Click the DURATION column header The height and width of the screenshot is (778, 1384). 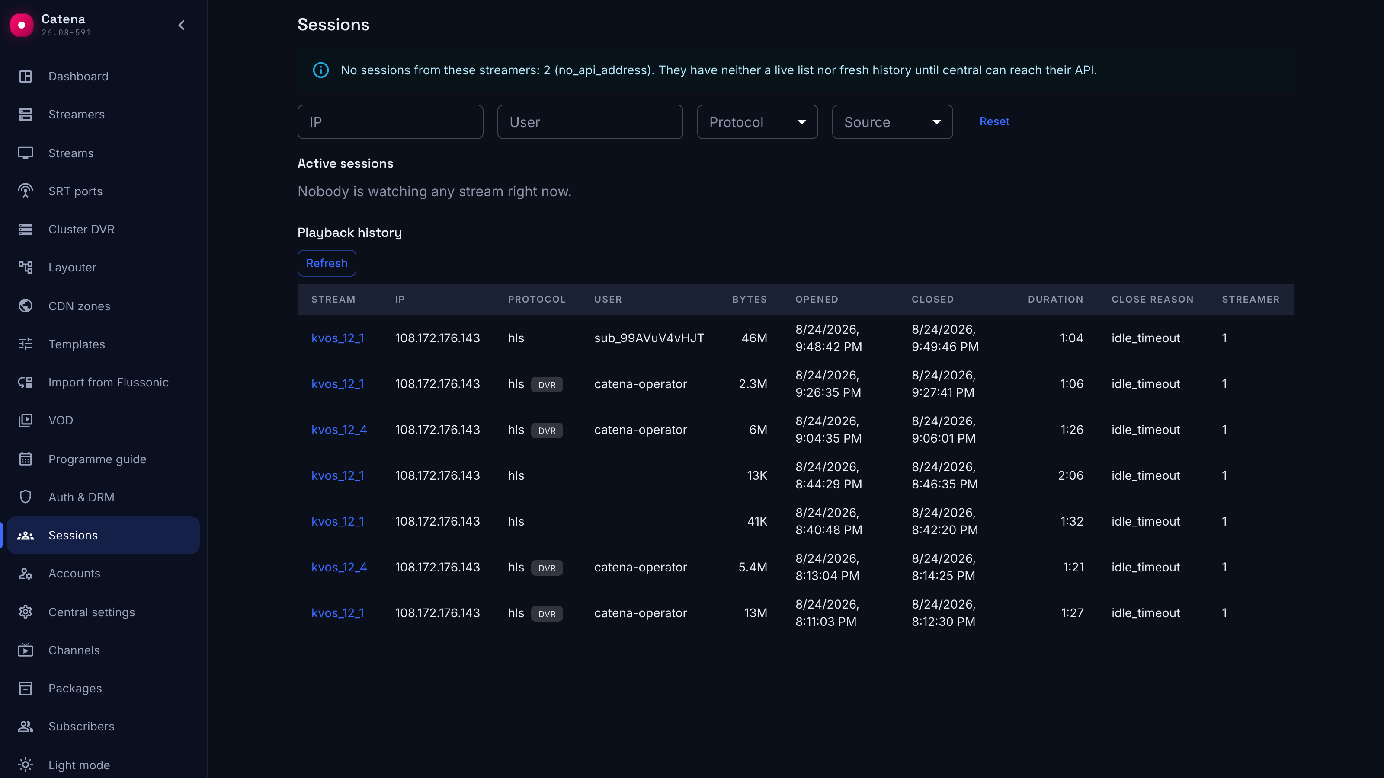1055,299
